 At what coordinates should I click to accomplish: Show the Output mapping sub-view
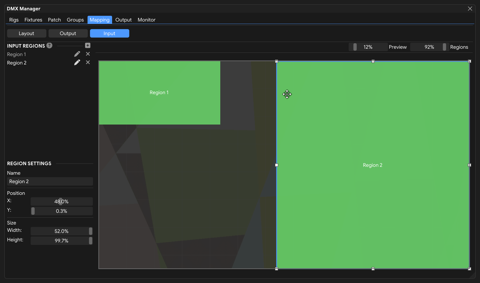(x=68, y=33)
